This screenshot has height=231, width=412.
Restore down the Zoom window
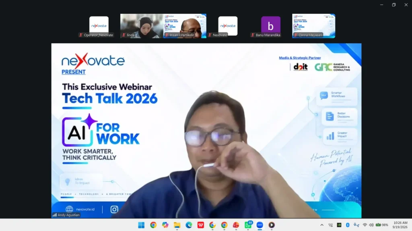393,5
